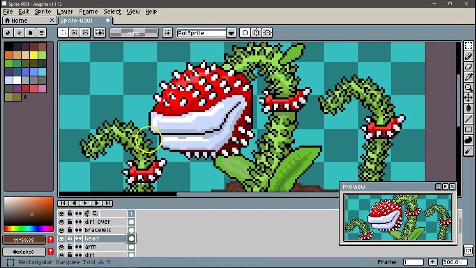The width and height of the screenshot is (476, 268).
Task: Select the Line tool
Action: pos(469,119)
